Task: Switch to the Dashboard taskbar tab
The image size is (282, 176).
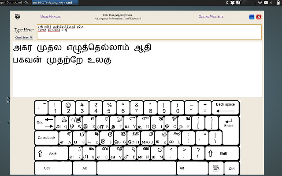Action: point(15,3)
